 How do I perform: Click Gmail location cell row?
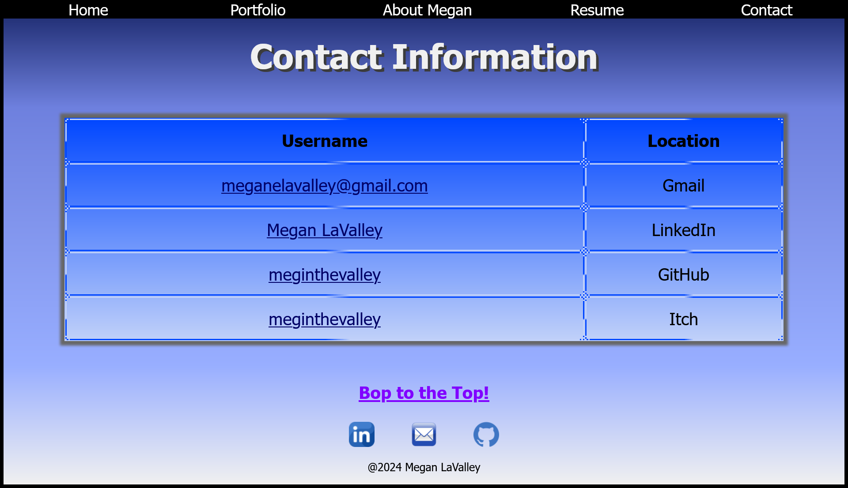pyautogui.click(x=683, y=186)
